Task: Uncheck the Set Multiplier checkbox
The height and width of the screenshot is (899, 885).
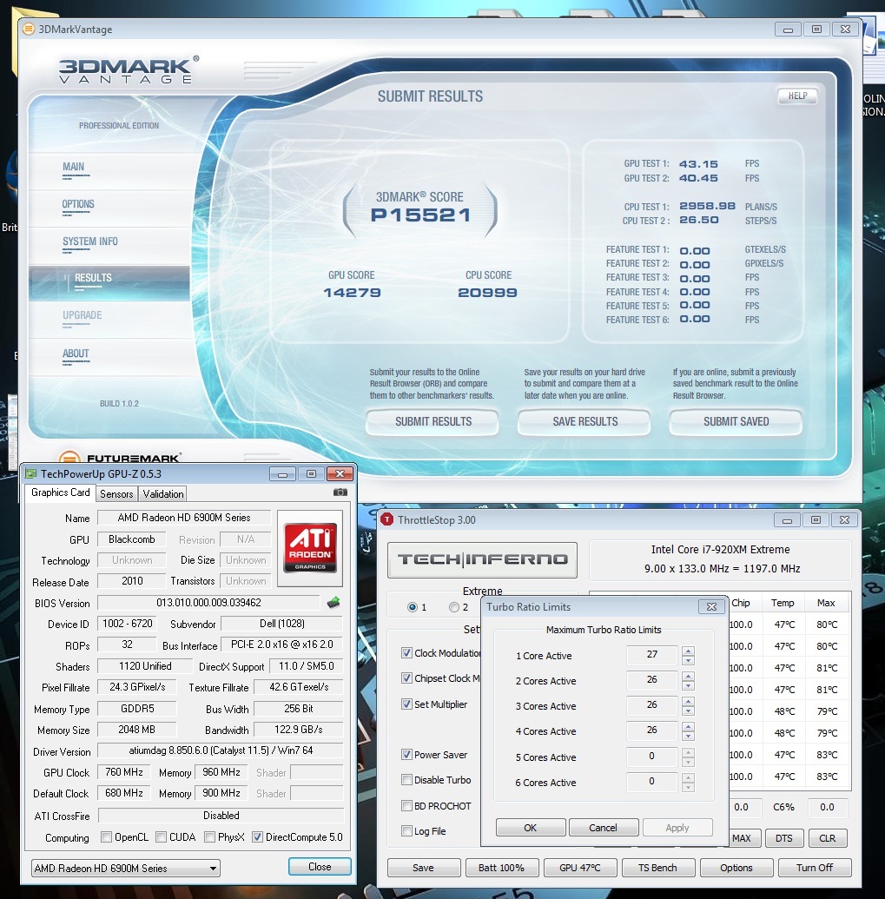Action: pyautogui.click(x=406, y=704)
